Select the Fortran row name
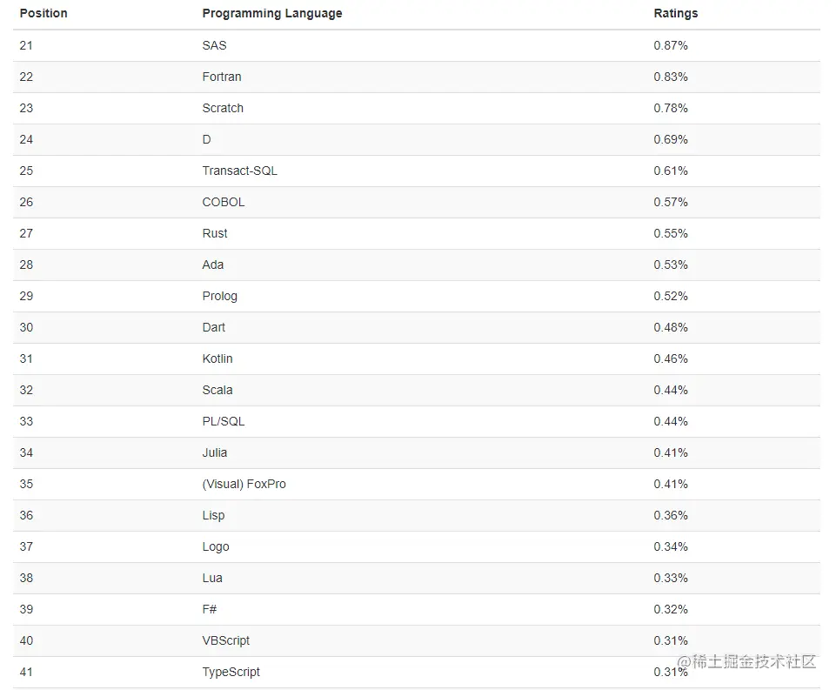The image size is (836, 690). (222, 77)
